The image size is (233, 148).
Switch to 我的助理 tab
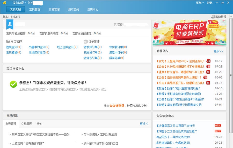click(16, 9)
